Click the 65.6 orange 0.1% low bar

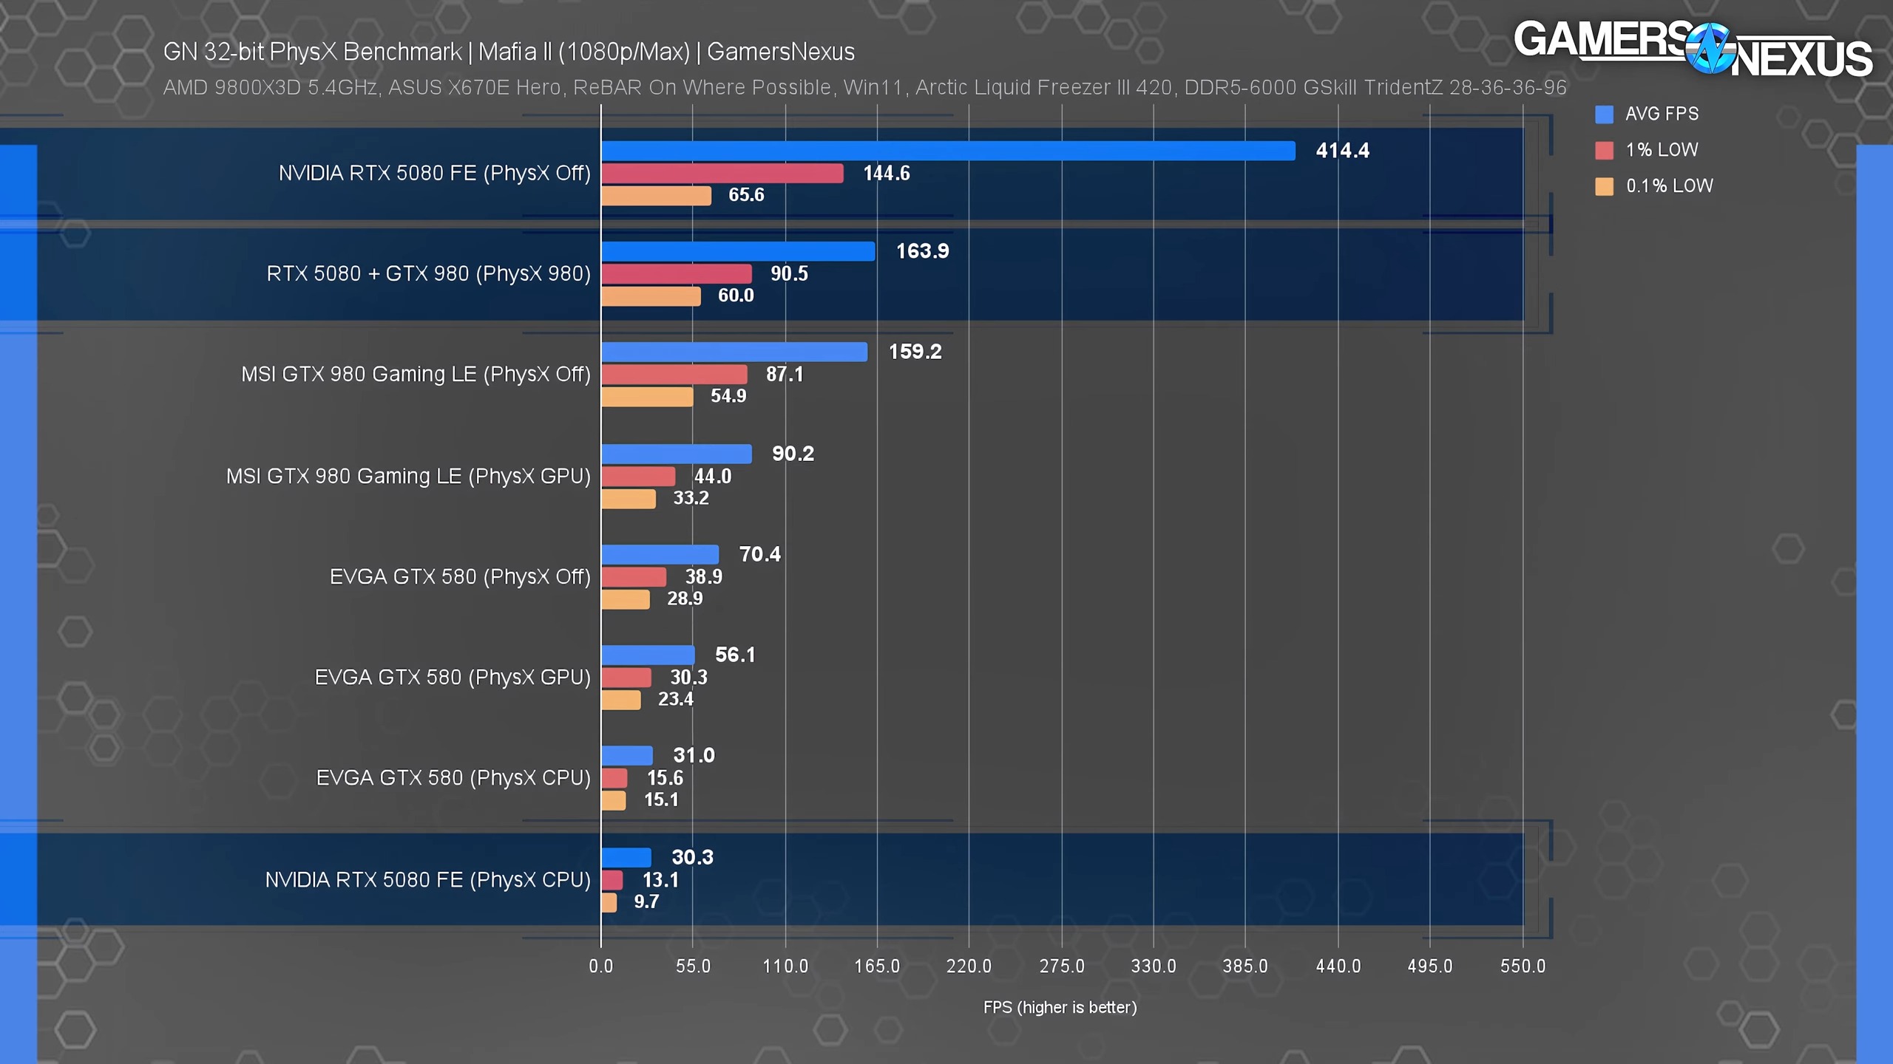[656, 196]
